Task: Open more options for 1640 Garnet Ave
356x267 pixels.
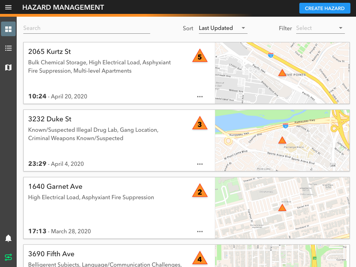Action: (200, 232)
